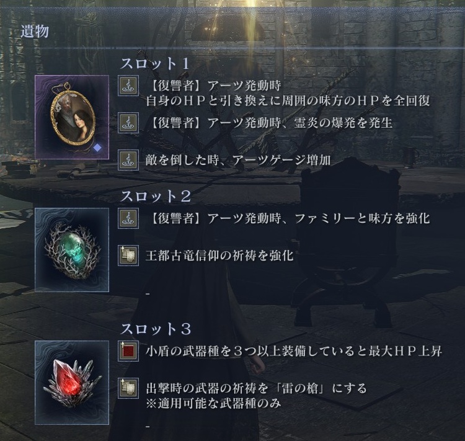Select the red crystal relic thumbnail

point(72,383)
